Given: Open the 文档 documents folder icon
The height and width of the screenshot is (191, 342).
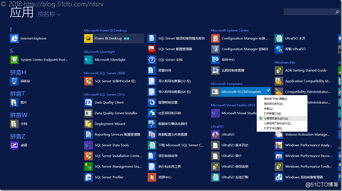Looking at the screenshot, I should point(14,124).
